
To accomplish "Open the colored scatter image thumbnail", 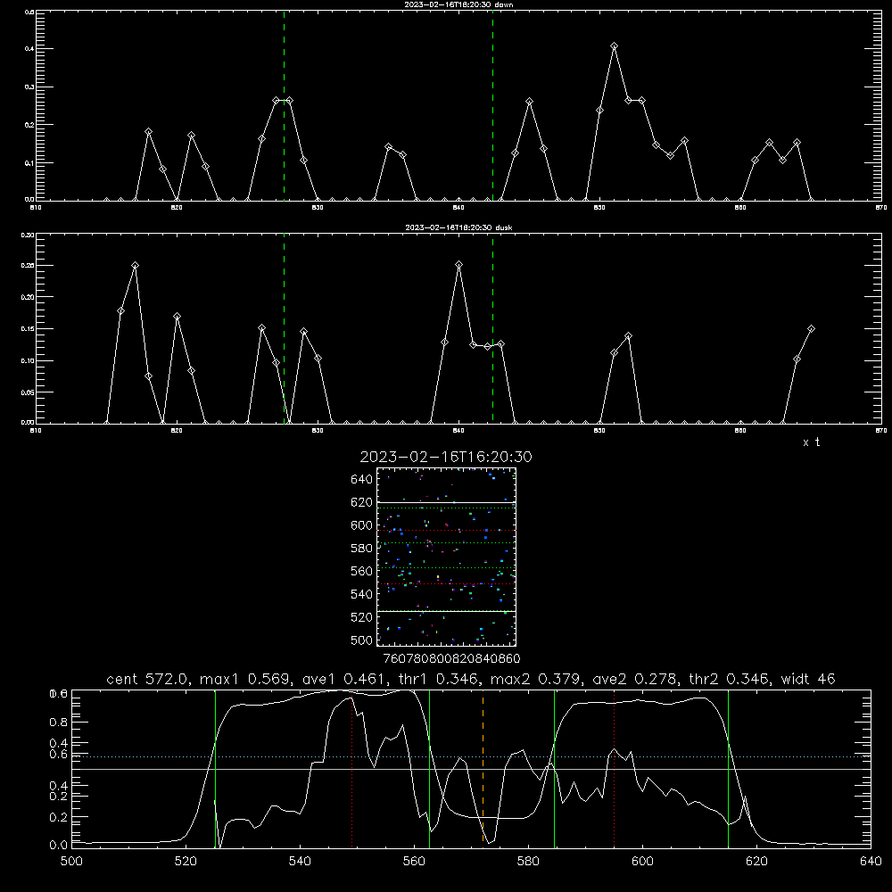I will pos(446,557).
